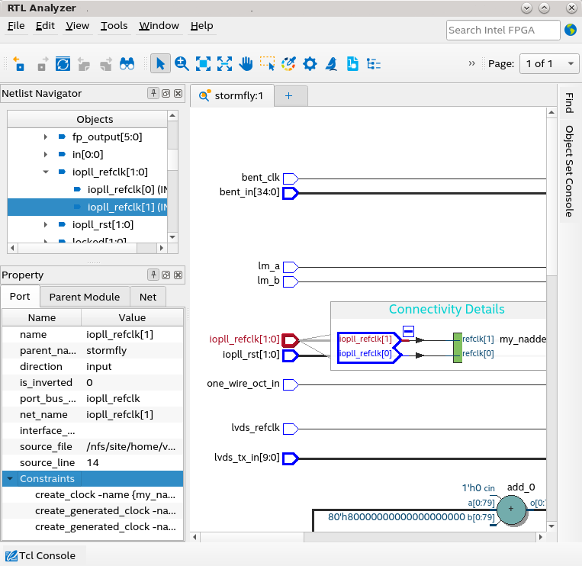Collapse the iopll_refclk[1:0] tree node

[46, 172]
